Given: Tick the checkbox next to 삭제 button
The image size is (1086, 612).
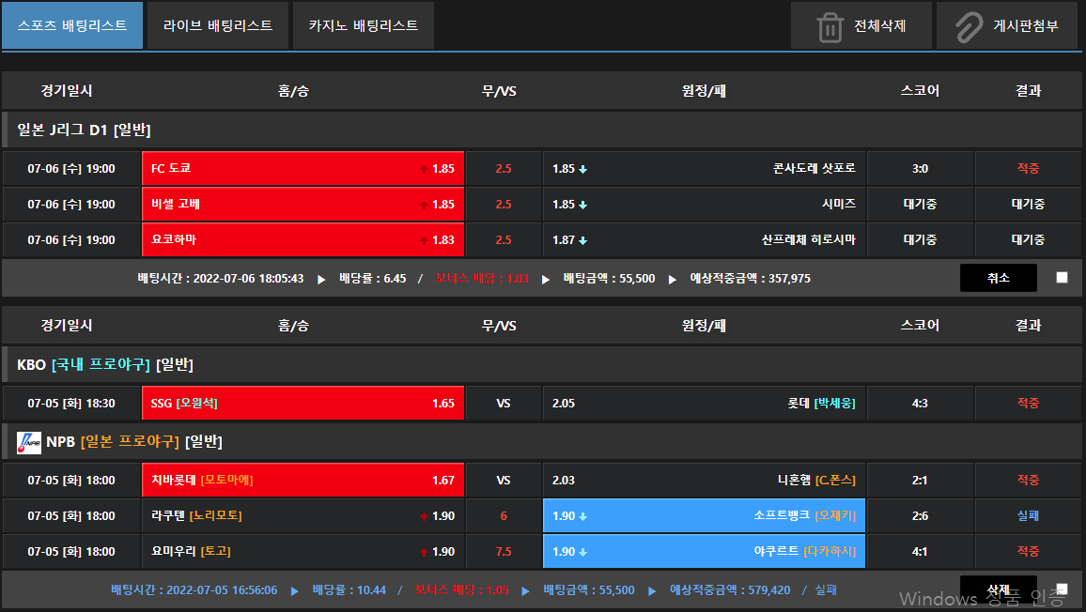Looking at the screenshot, I should tap(1062, 589).
